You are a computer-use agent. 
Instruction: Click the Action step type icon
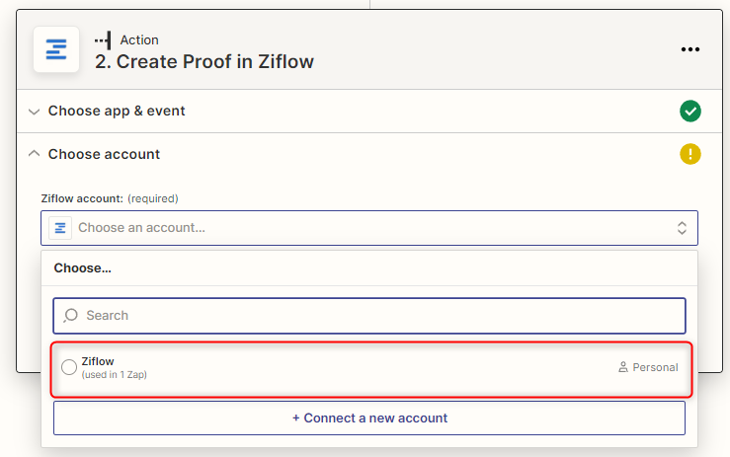(x=103, y=40)
